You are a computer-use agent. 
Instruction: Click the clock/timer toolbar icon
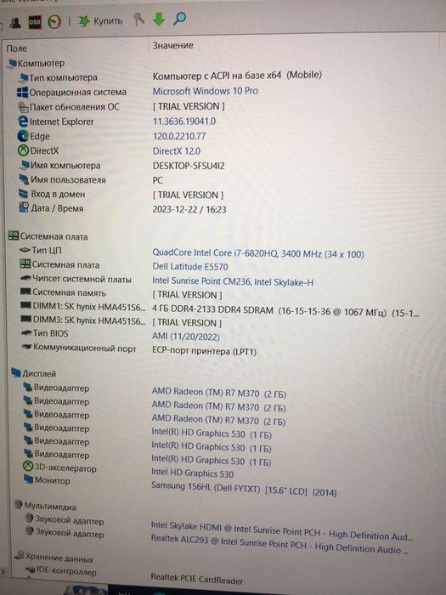[x=54, y=21]
